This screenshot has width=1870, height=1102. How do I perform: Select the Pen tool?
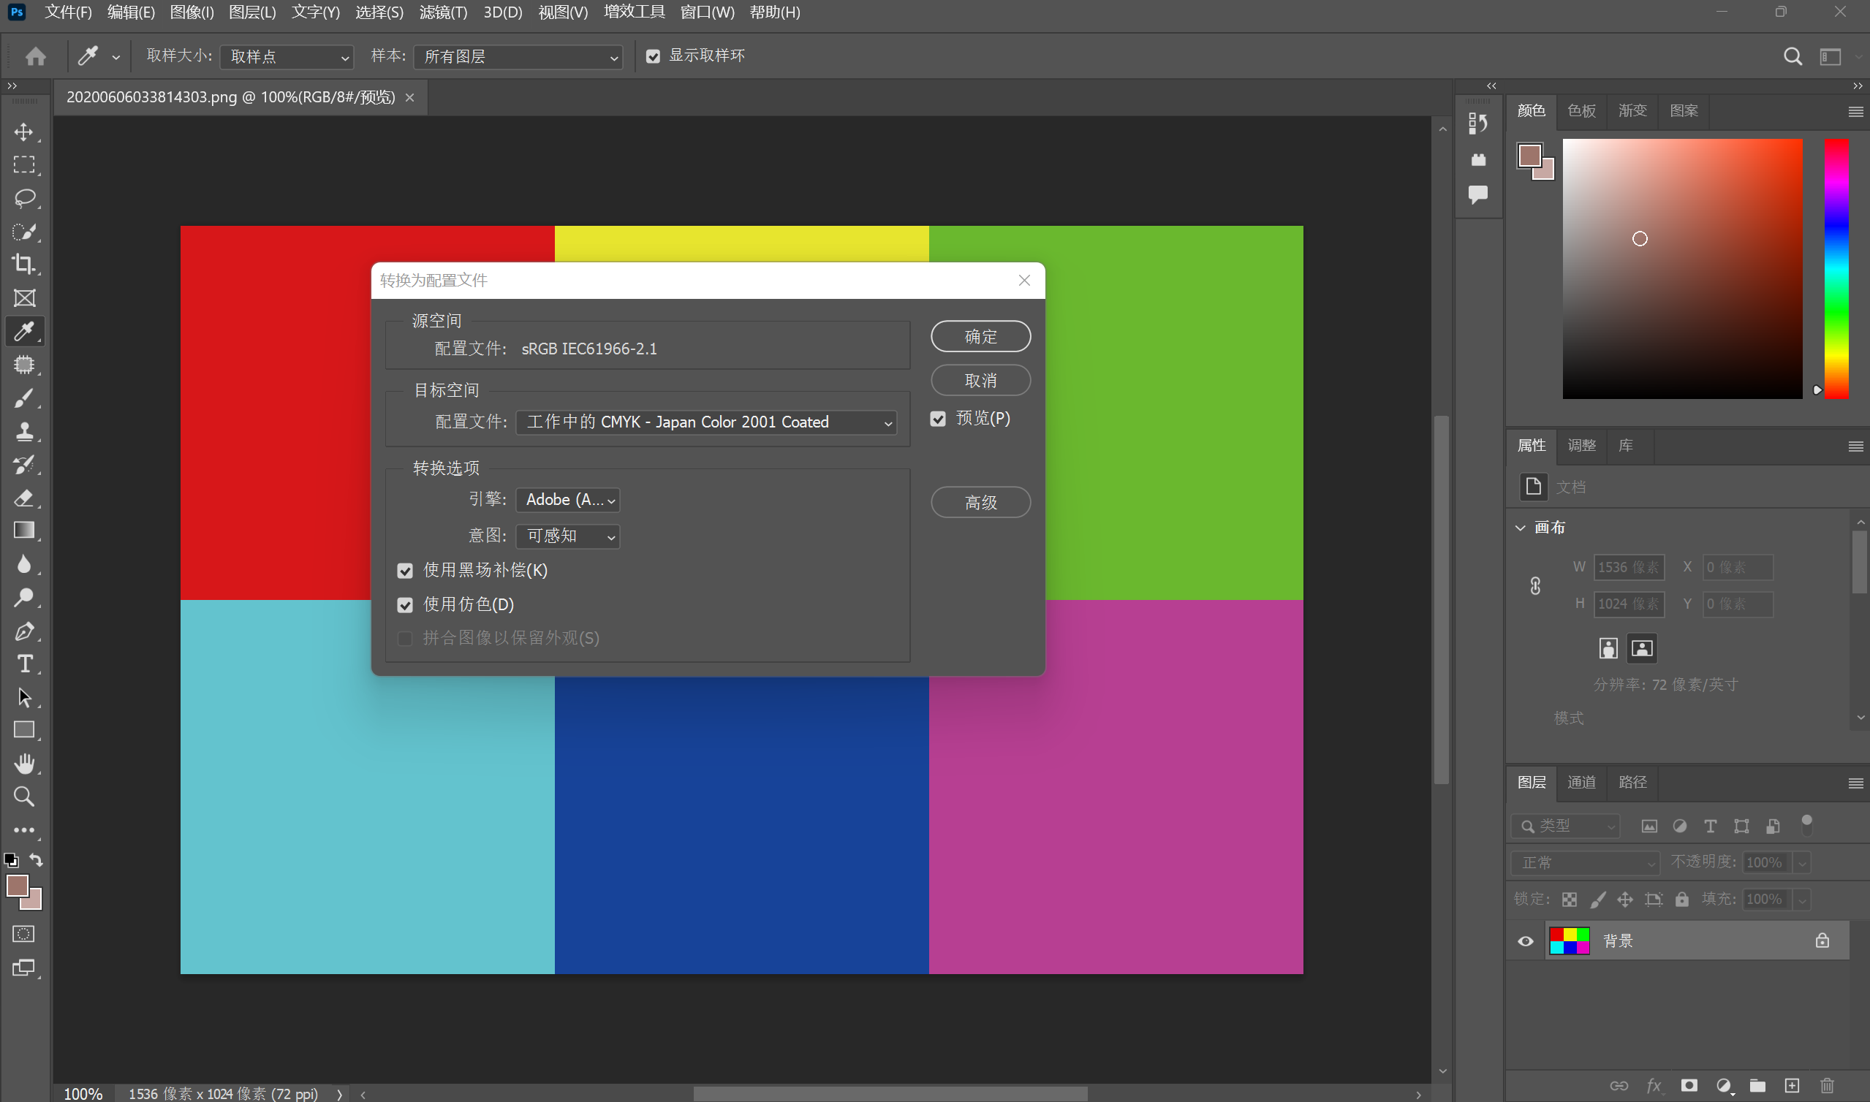[x=24, y=631]
